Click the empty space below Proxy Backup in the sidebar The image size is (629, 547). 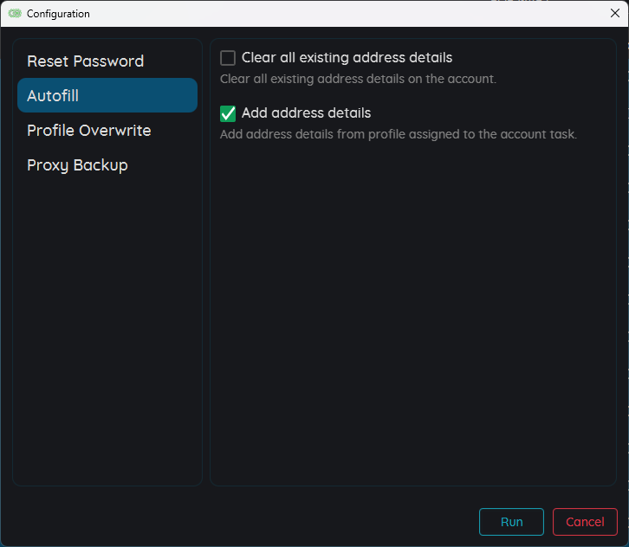(x=107, y=329)
